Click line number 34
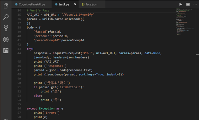The height and width of the screenshot is (120, 199). pos(19,11)
